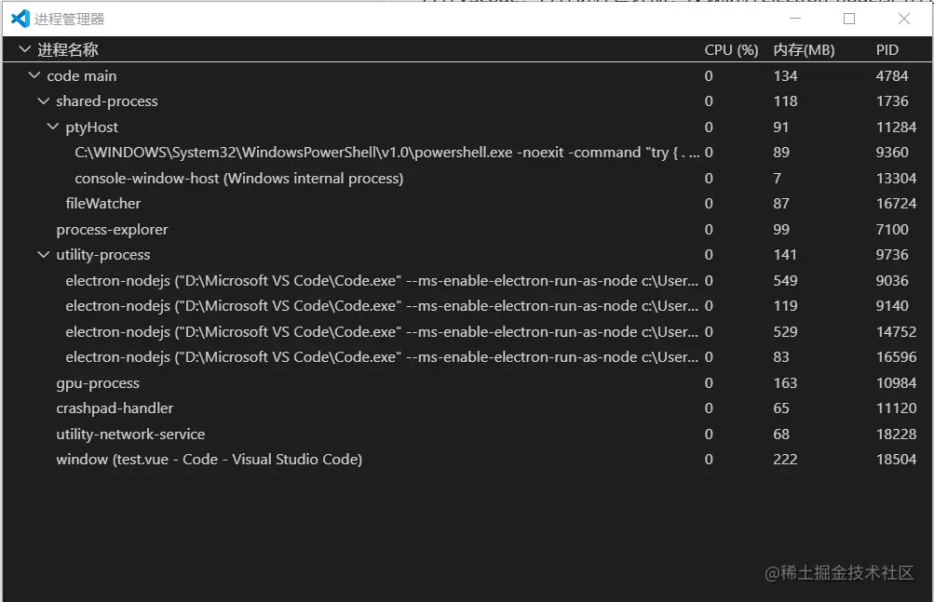Viewport: 934px width, 602px height.
Task: Select the window (test.vue) process row
Action: pyautogui.click(x=209, y=460)
